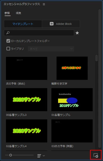
Task: Select the Adobe Stock button
Action: pyautogui.click(x=61, y=24)
